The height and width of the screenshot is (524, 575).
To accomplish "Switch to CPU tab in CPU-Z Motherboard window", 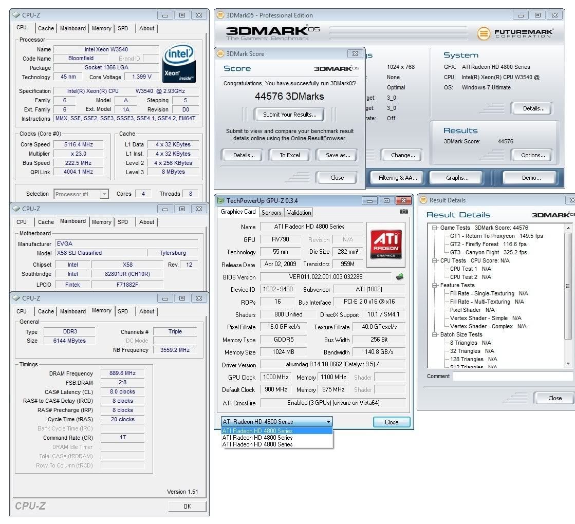I will [22, 222].
